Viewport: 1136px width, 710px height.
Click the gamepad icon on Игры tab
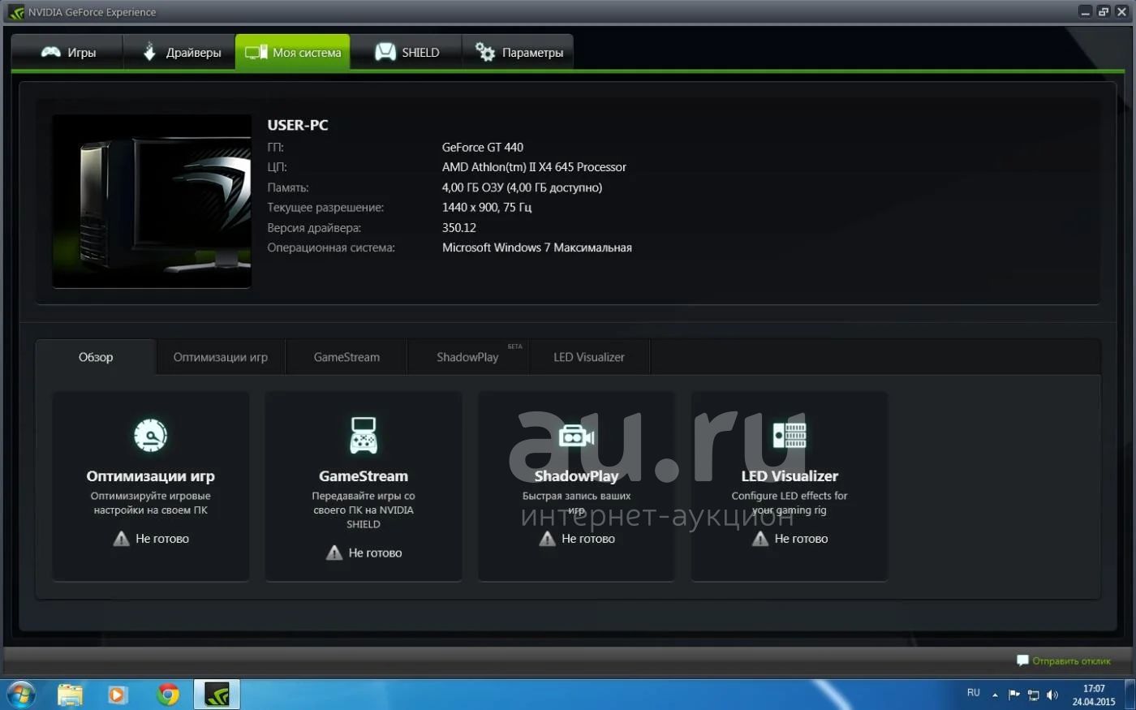(x=51, y=52)
